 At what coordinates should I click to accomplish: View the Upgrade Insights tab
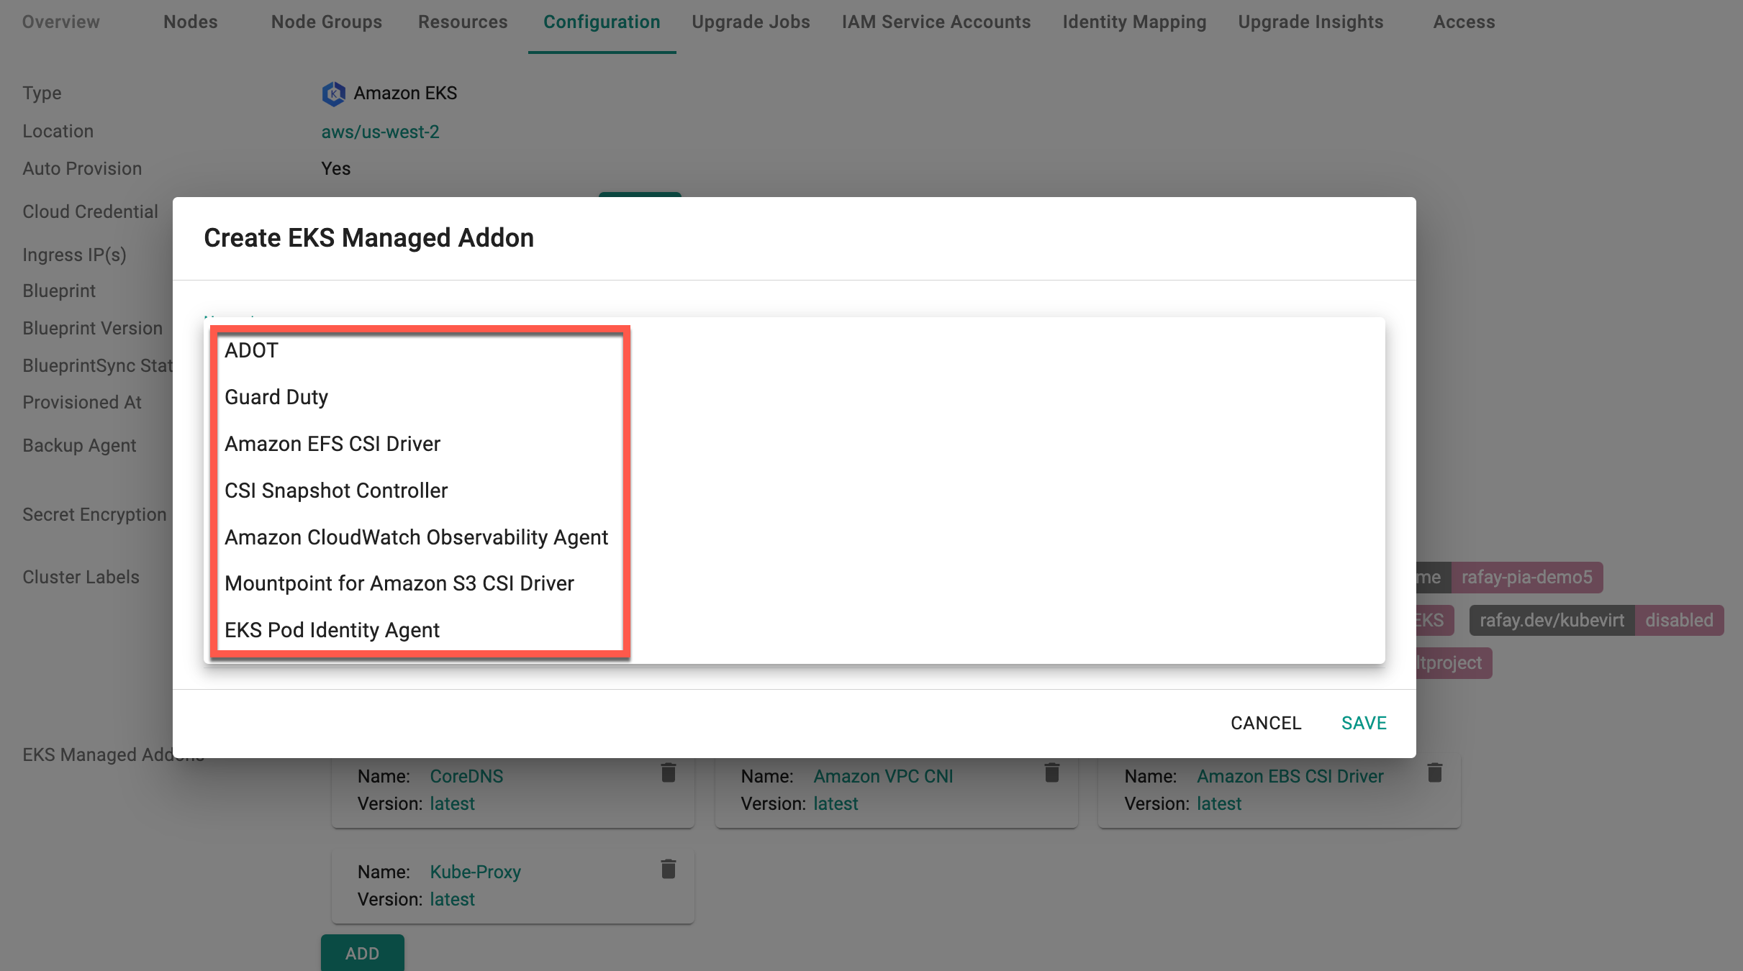1310,22
